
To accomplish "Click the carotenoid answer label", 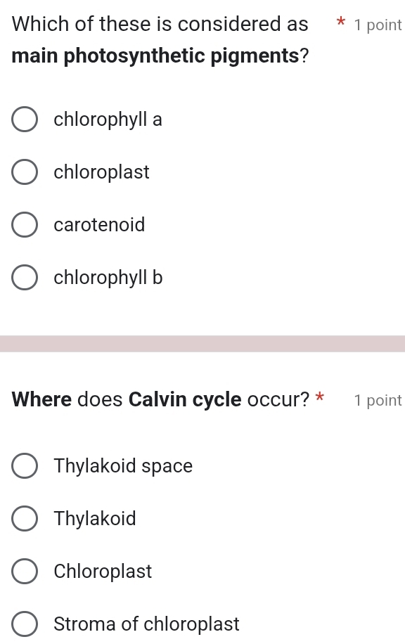I will 99,224.
